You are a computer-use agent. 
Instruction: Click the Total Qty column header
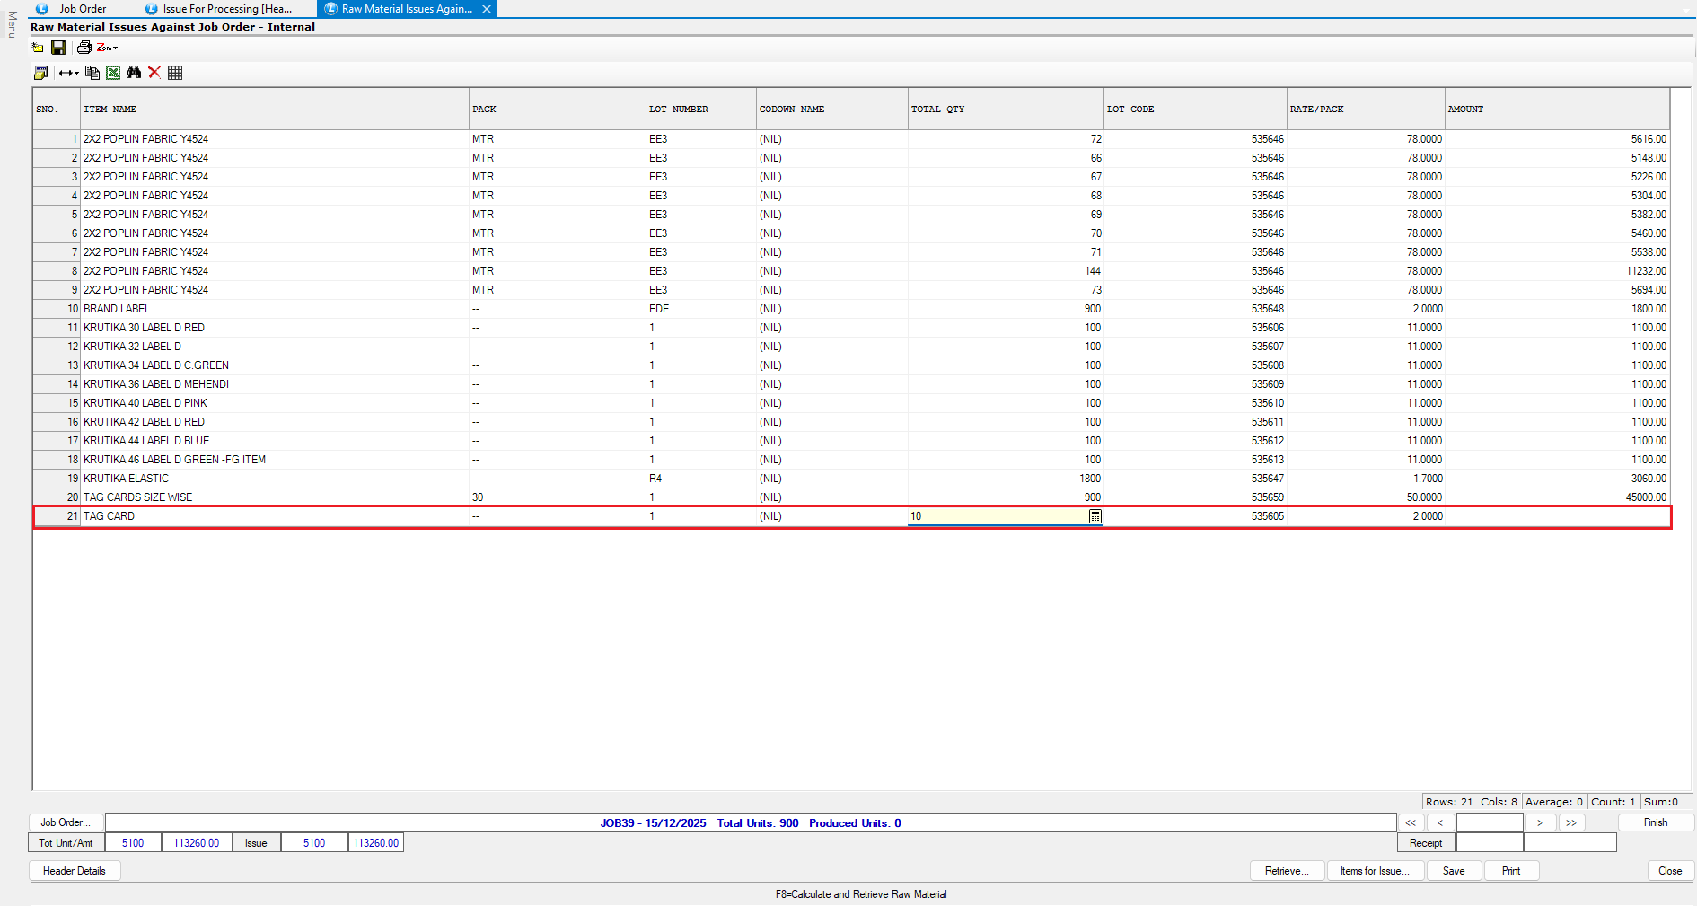937,110
